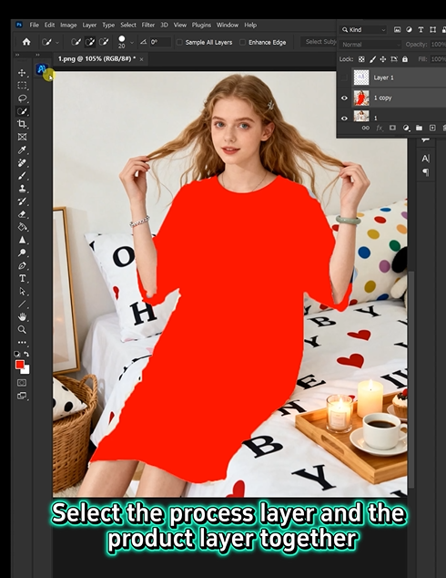Image resolution: width=446 pixels, height=578 pixels.
Task: Click the red foreground color swatch
Action: 19,364
